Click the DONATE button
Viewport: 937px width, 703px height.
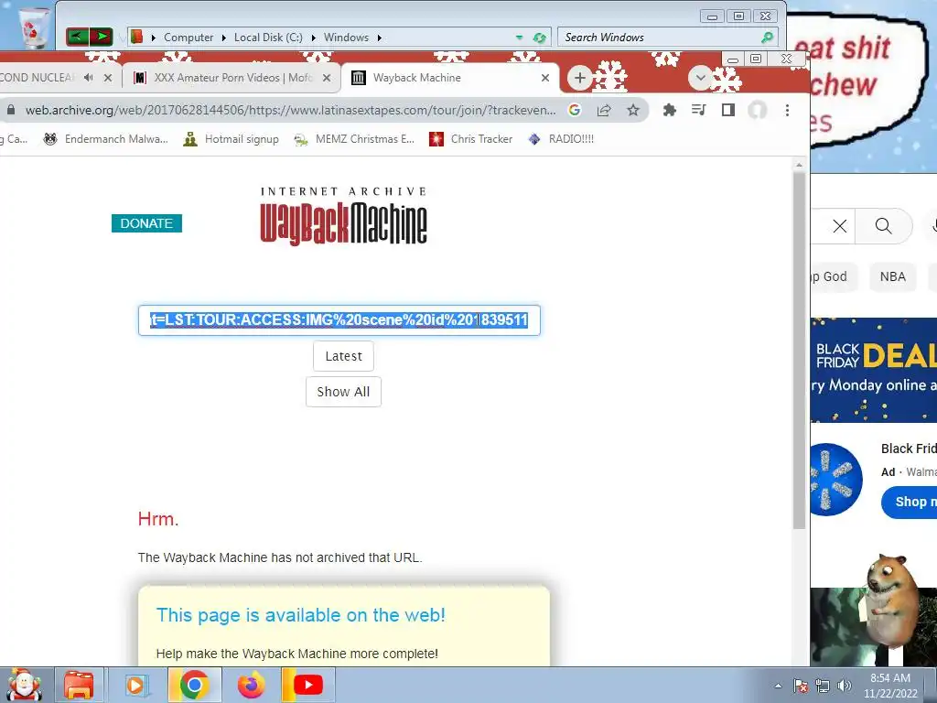(x=146, y=223)
